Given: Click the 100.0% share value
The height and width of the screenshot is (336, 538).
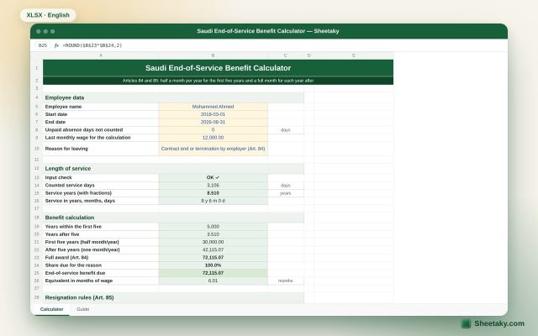Looking at the screenshot, I should tap(213, 265).
